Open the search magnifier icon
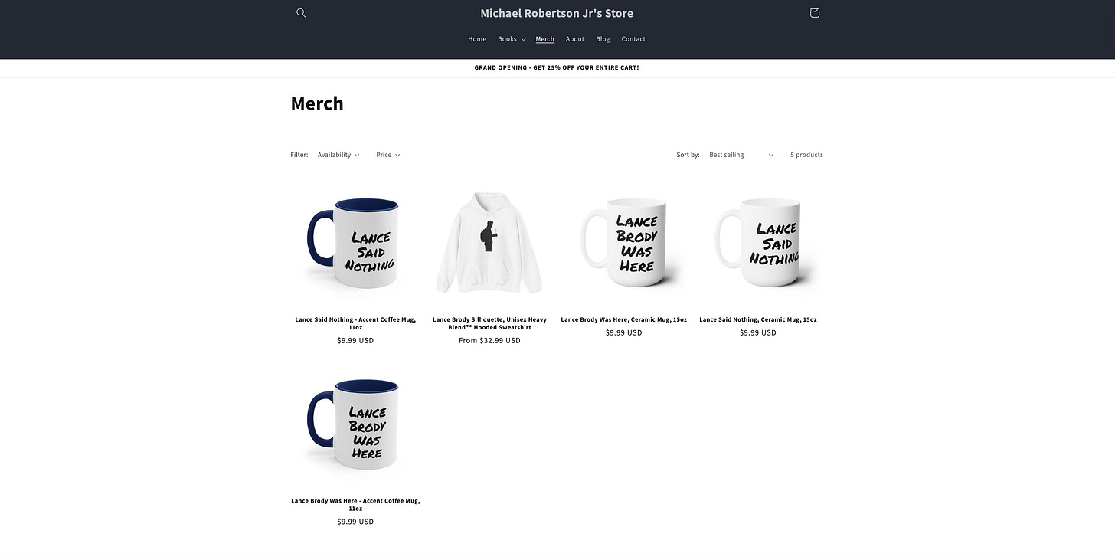 (x=301, y=13)
